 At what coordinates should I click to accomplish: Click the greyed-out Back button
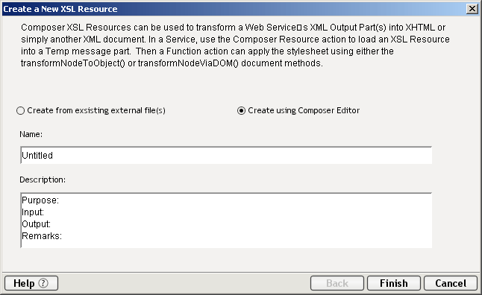(337, 283)
